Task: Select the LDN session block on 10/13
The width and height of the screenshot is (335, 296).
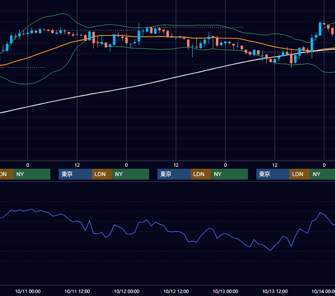Action: pyautogui.click(x=300, y=174)
